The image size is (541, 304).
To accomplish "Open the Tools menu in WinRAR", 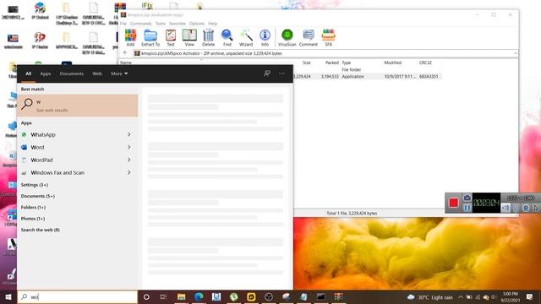I will click(x=161, y=24).
